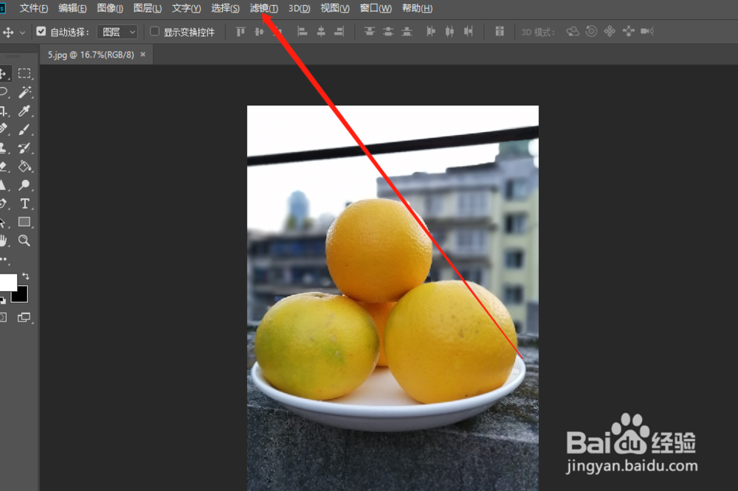This screenshot has width=738, height=491.
Task: Open the 编辑(E) menu
Action: [72, 8]
